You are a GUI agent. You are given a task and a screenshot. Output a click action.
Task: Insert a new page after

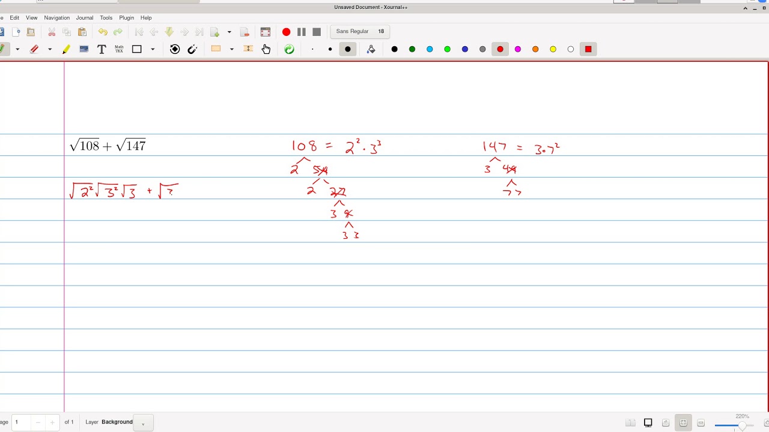coord(214,32)
